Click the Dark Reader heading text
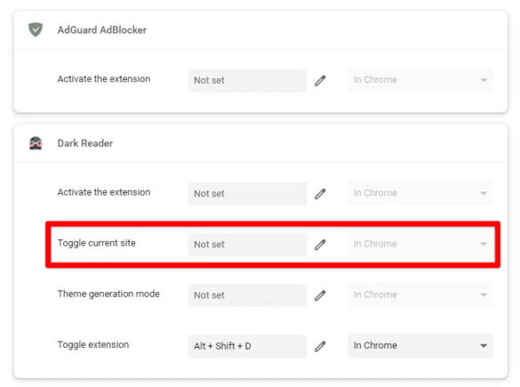 tap(85, 143)
